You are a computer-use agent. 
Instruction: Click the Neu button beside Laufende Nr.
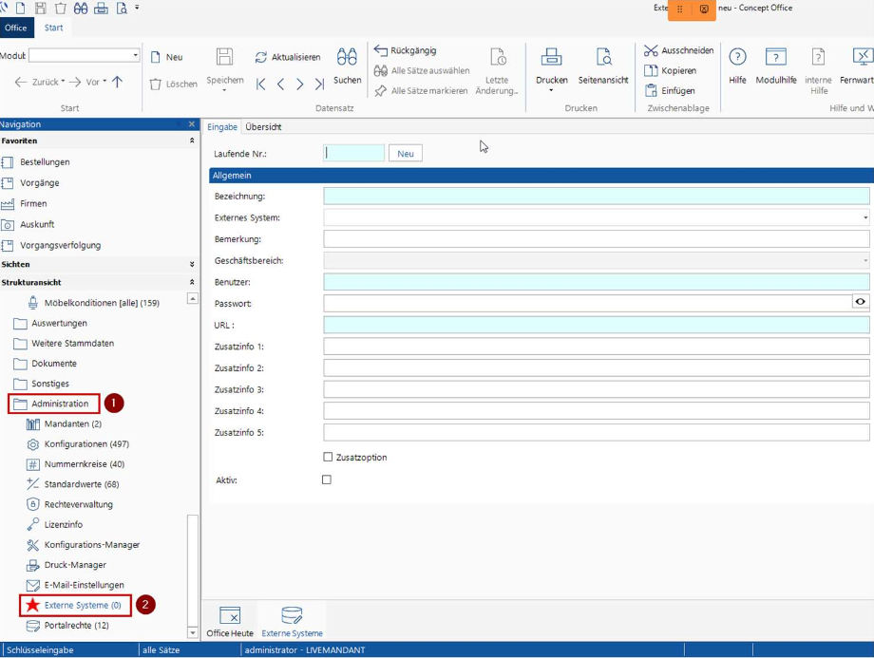[406, 153]
